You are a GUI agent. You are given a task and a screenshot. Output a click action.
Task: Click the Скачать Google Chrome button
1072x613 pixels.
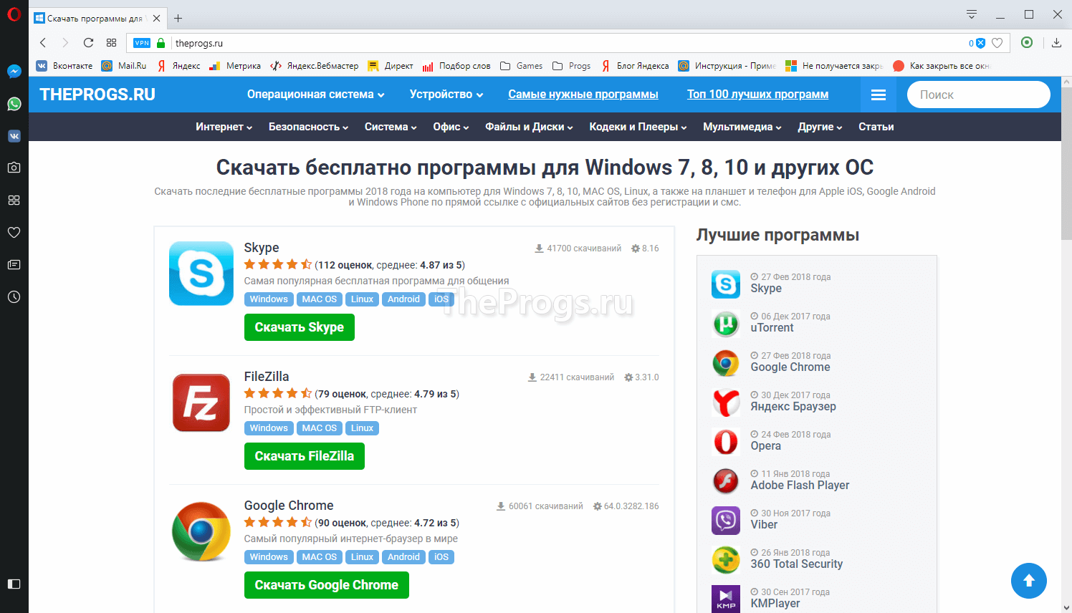(x=327, y=585)
